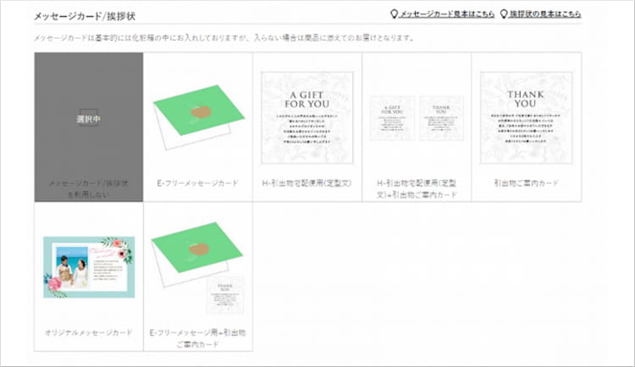Select the メッセージカード/挨拶状を利用しない option
Screen dimensions: 635x367
[x=89, y=127]
